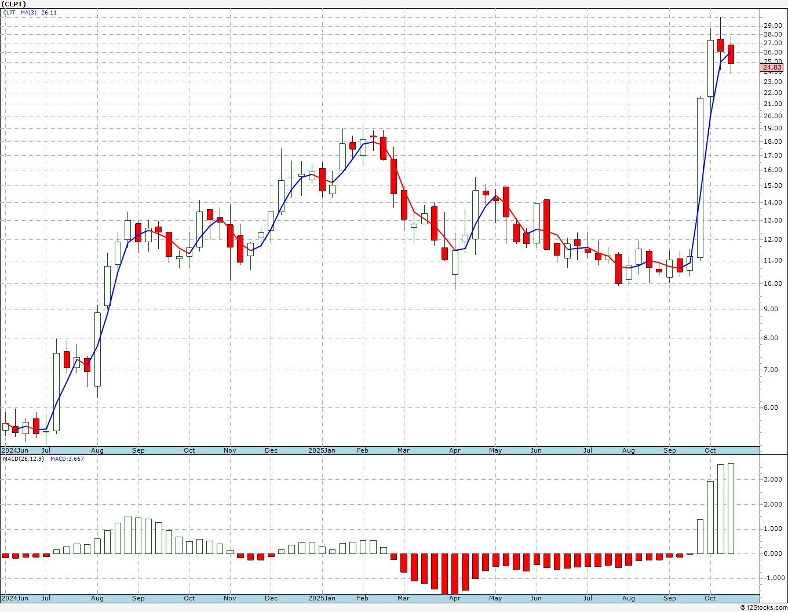Select the 26.11 moving average value
The height and width of the screenshot is (612, 788).
tap(49, 13)
